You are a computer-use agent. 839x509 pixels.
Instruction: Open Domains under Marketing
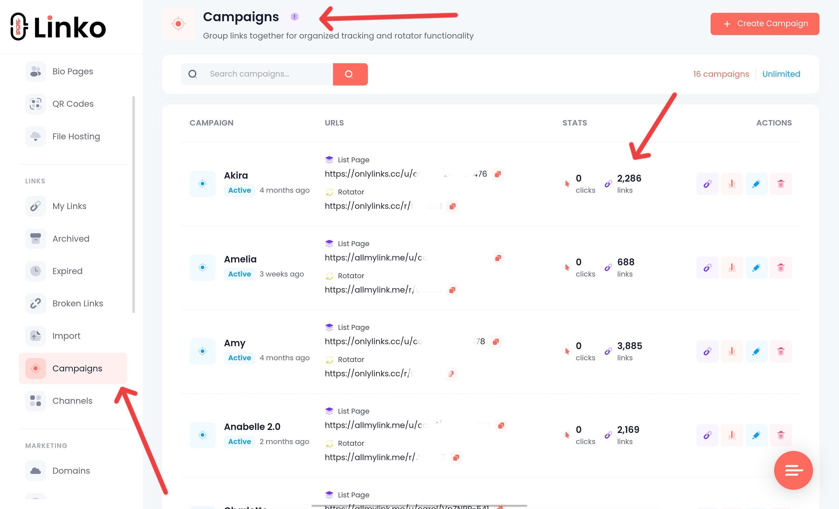coord(73,471)
